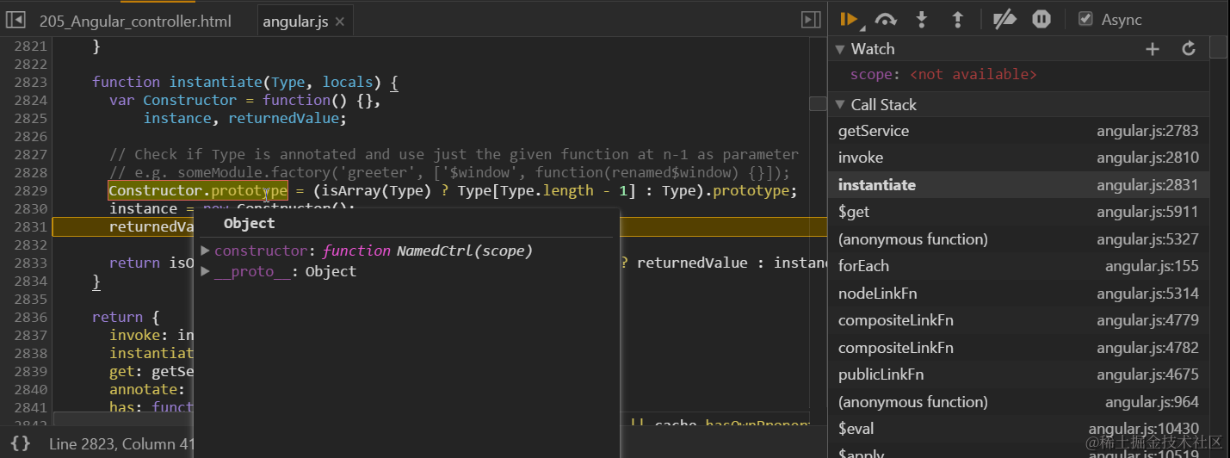Collapse the Watch section

[840, 50]
